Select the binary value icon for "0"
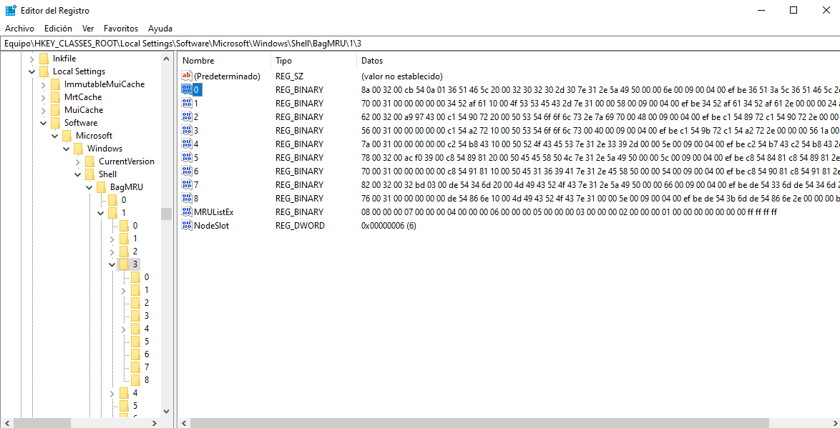 [x=187, y=89]
